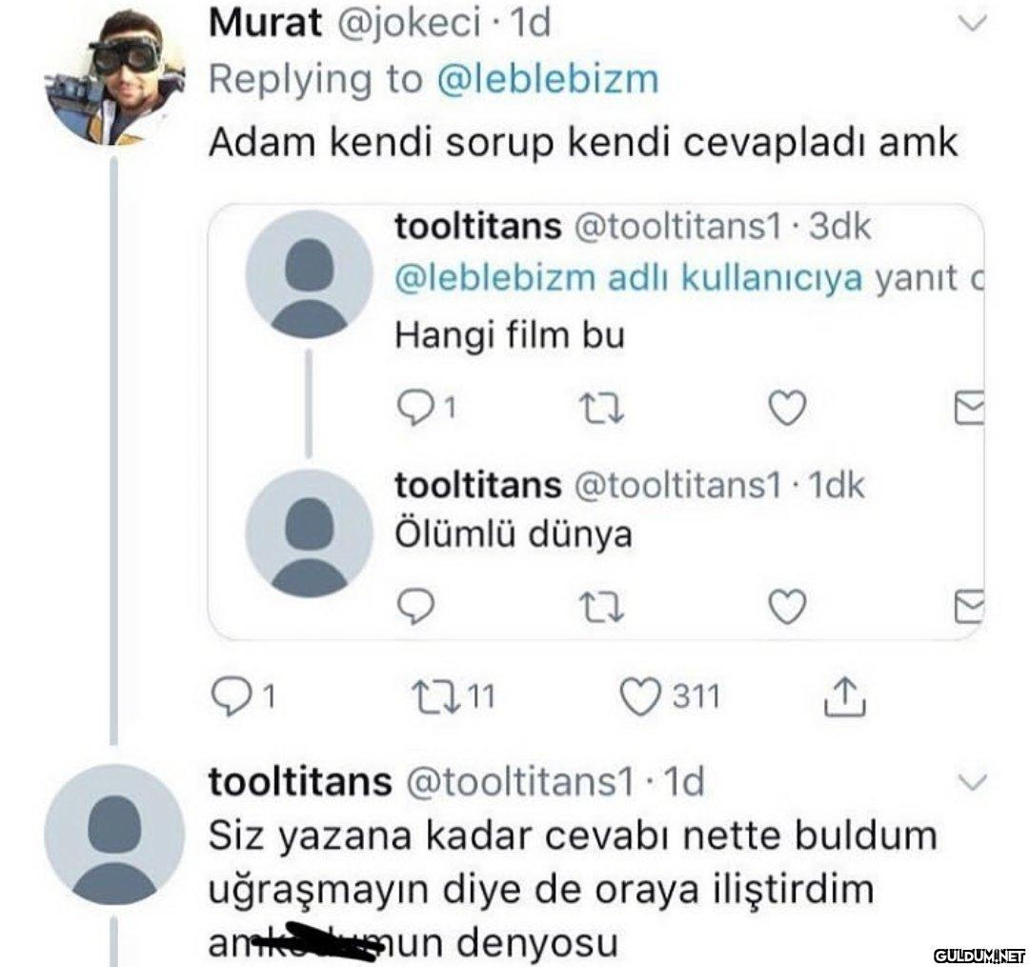Retweet the quoted "Ölümlü dünya" tweet
Viewport: 1029px width, 967px height.
tap(600, 602)
